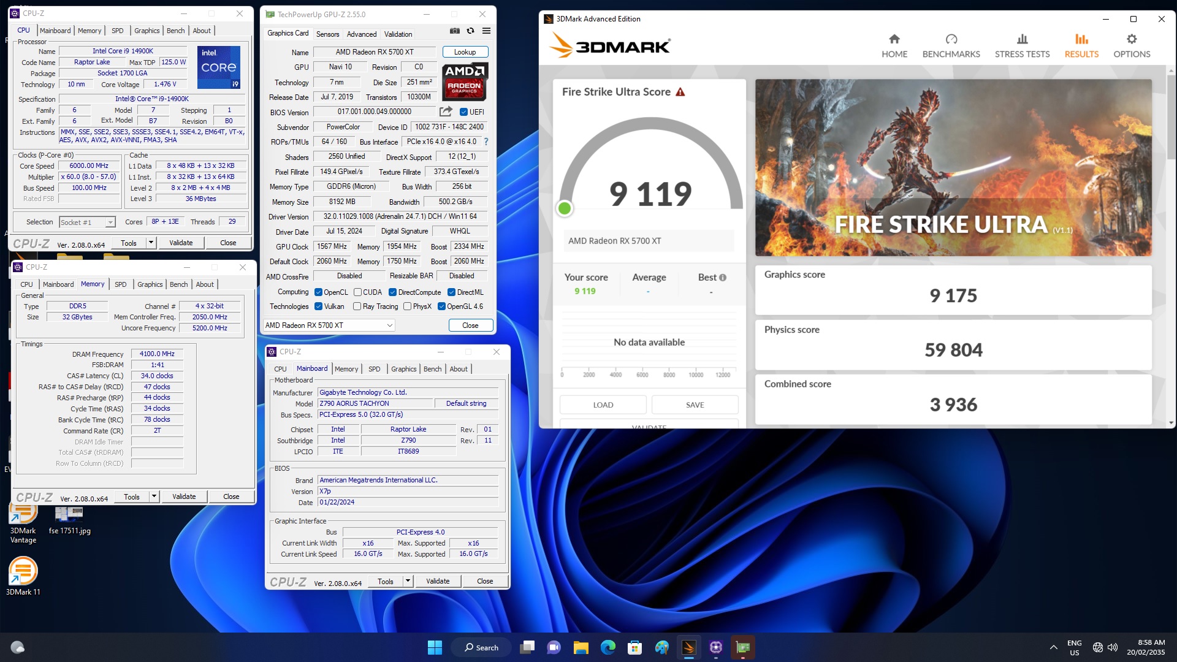Image resolution: width=1177 pixels, height=662 pixels.
Task: Switch to CPU-Z on the taskbar
Action: click(x=715, y=647)
